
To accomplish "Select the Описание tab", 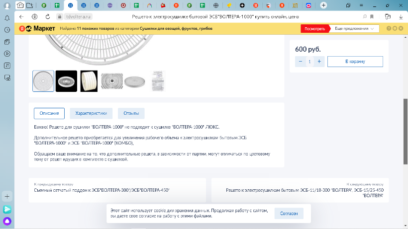I will 49,113.
